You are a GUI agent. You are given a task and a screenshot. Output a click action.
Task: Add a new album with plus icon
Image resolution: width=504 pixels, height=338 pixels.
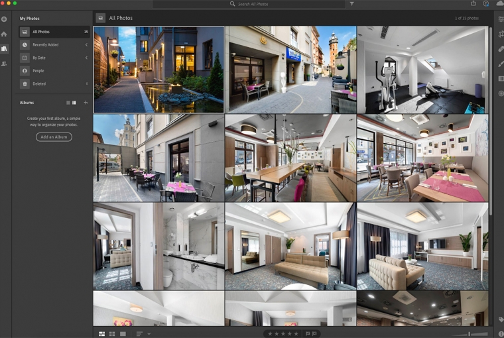tap(86, 103)
